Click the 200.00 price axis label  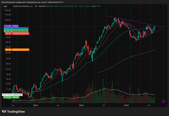pyautogui.click(x=8, y=10)
